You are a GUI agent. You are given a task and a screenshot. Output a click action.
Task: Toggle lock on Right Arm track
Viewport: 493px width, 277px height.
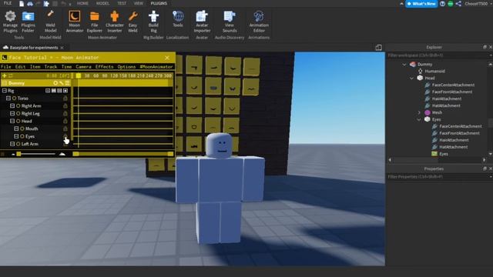[x=65, y=106]
